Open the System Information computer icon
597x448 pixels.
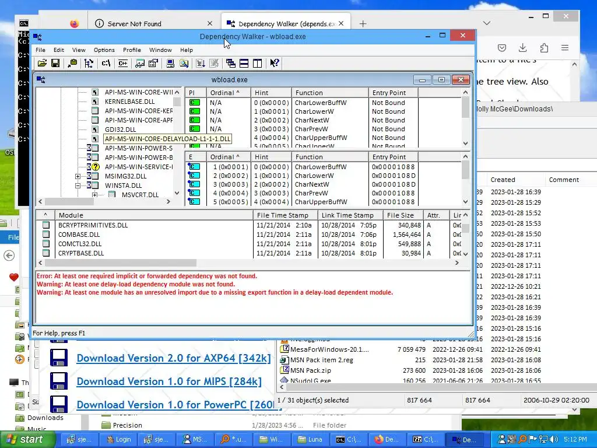(x=170, y=63)
